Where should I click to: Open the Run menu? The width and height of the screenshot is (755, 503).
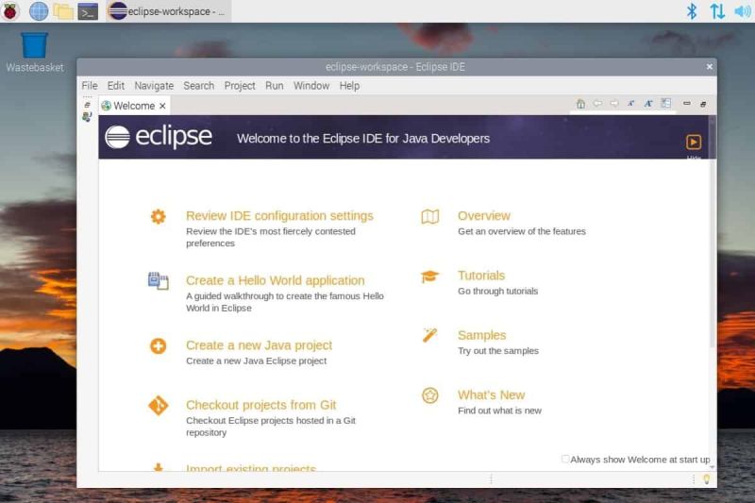(275, 86)
